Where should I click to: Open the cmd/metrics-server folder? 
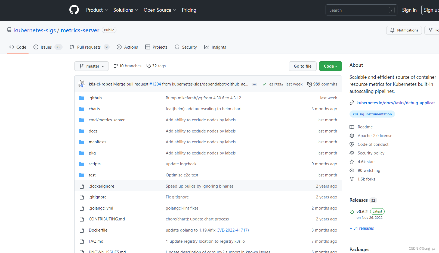tap(107, 120)
